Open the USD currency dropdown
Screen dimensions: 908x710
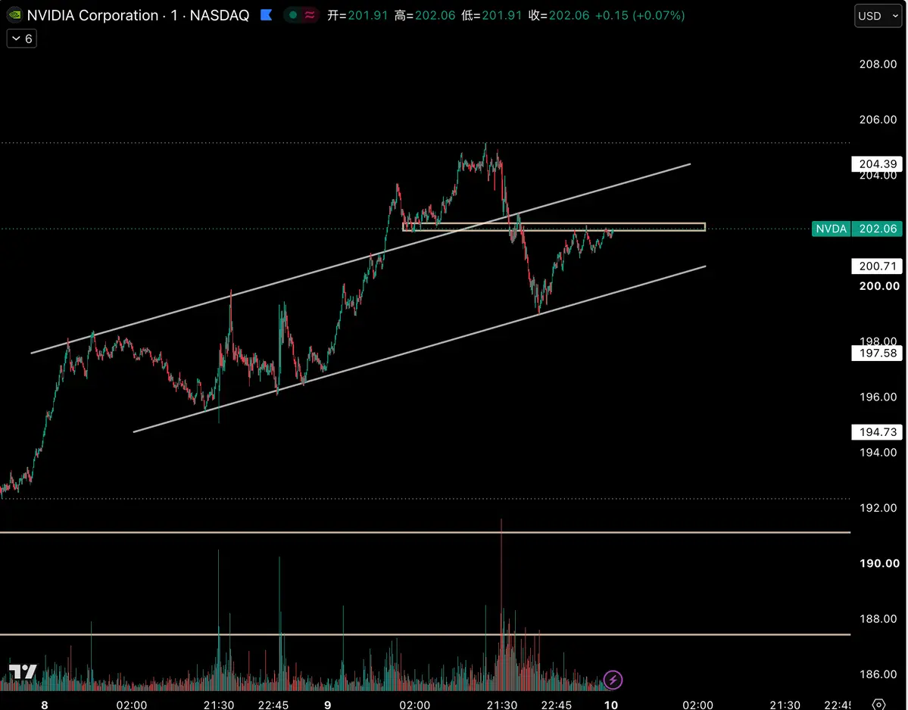coord(878,16)
